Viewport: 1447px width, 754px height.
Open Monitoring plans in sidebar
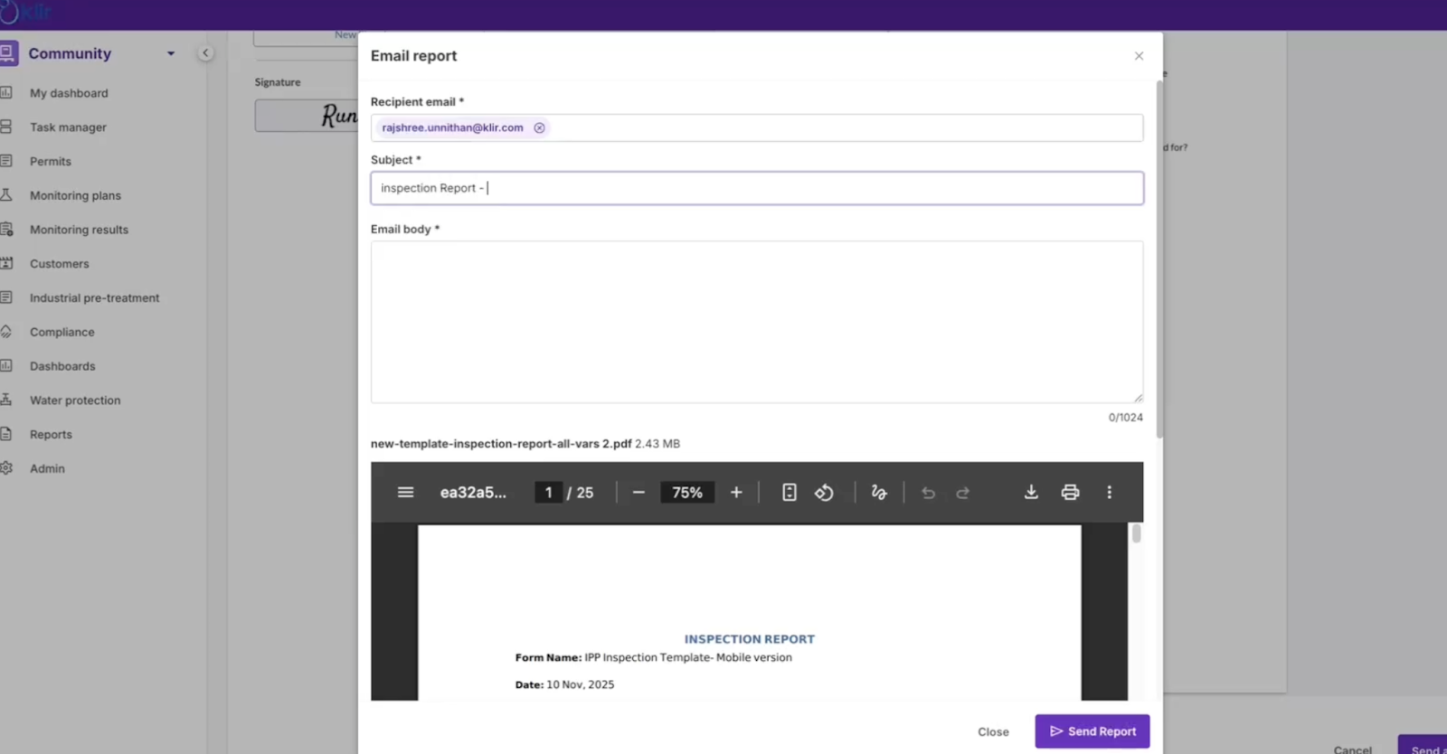coord(75,196)
